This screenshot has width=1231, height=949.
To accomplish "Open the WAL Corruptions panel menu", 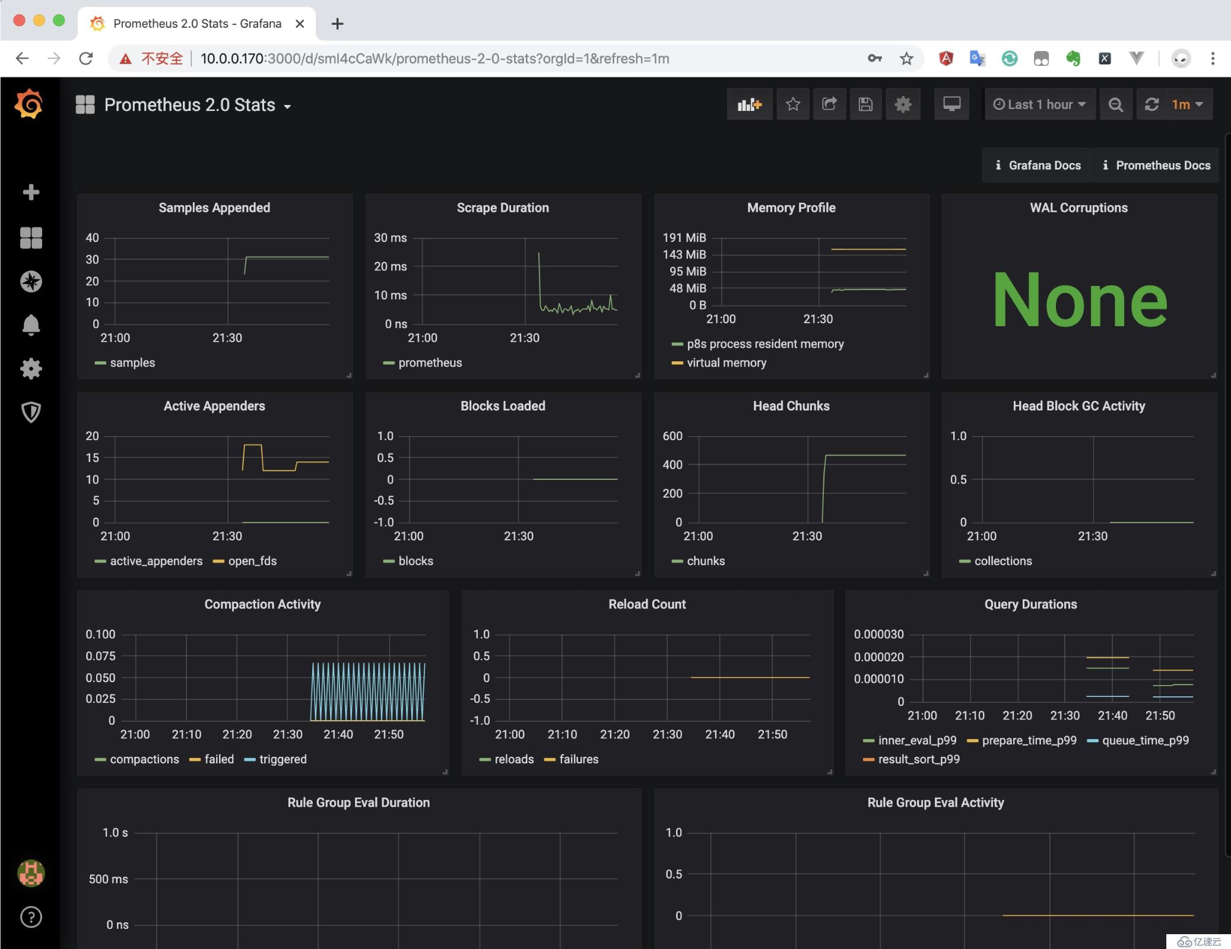I will 1079,208.
